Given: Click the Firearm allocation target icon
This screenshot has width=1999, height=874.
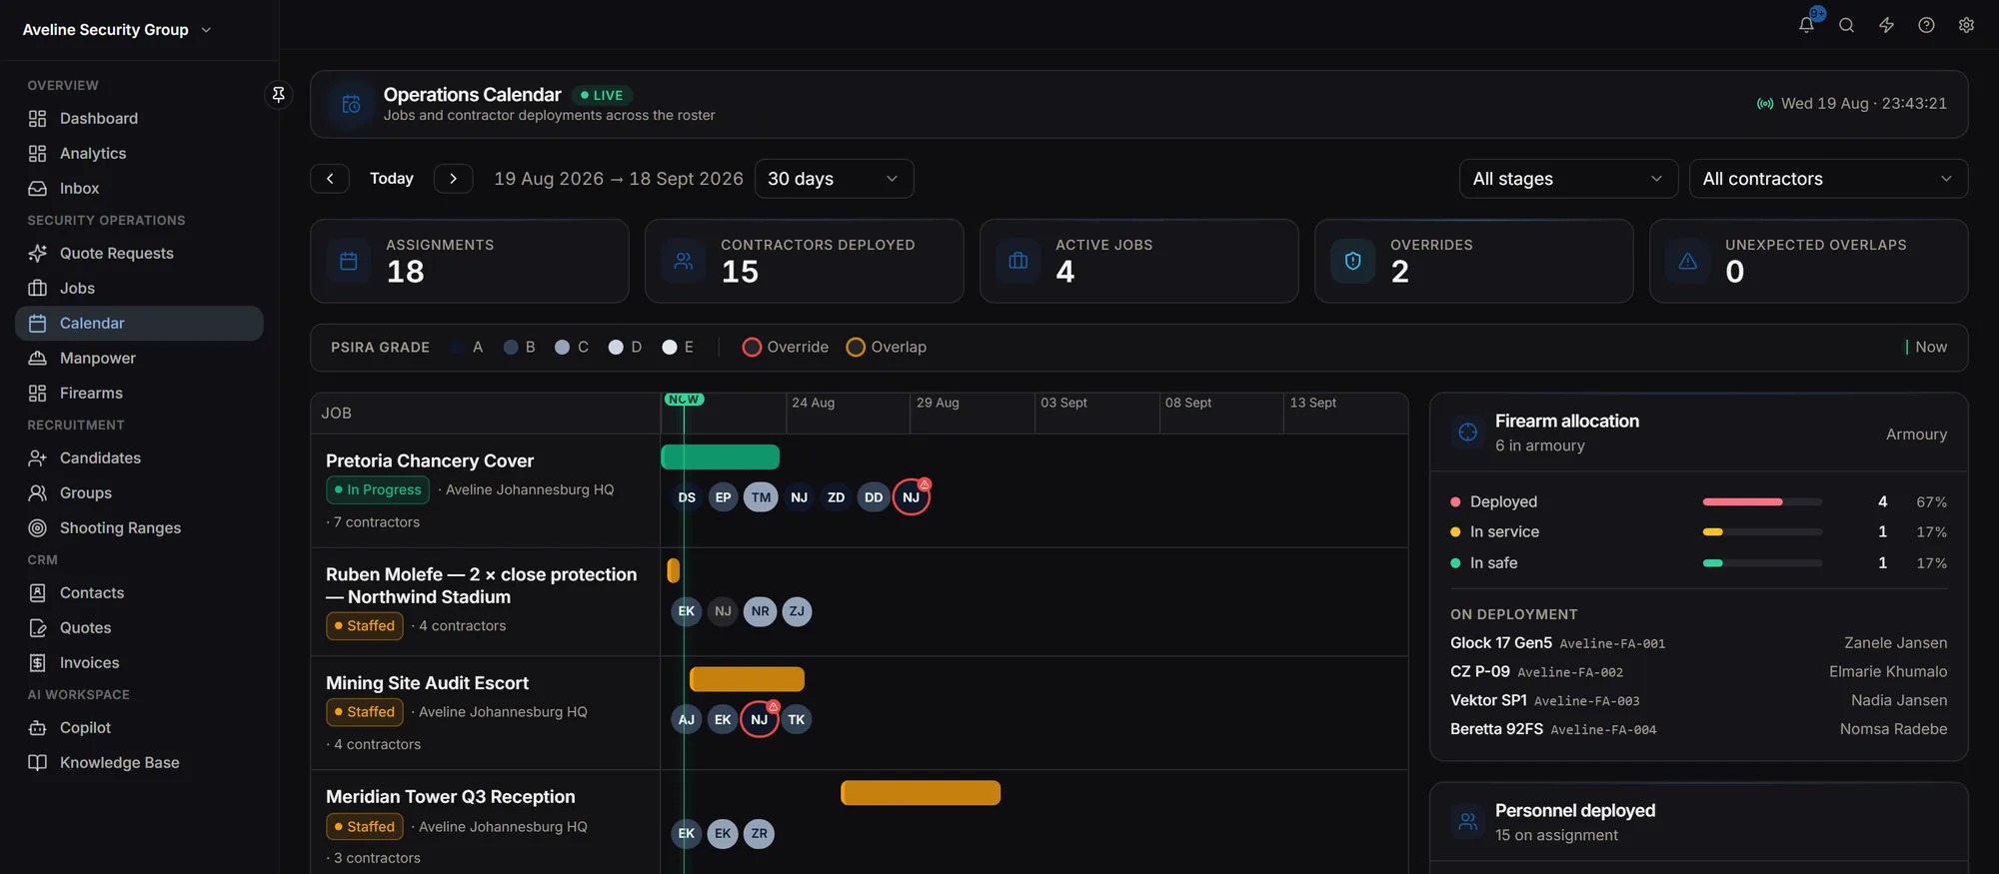Looking at the screenshot, I should coord(1468,433).
